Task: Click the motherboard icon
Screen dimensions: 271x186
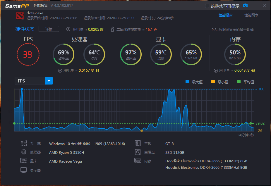Action: point(138,143)
